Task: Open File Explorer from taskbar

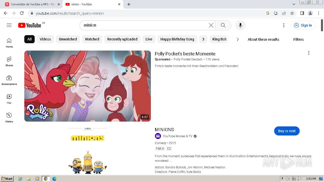Action: tap(29, 179)
